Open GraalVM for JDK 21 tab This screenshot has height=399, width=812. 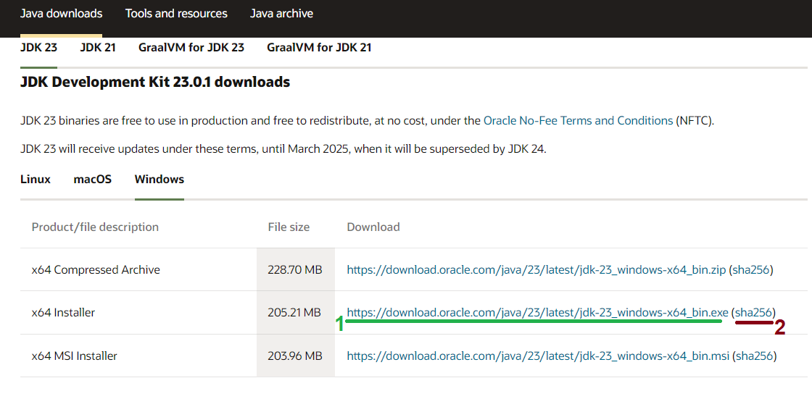(319, 48)
